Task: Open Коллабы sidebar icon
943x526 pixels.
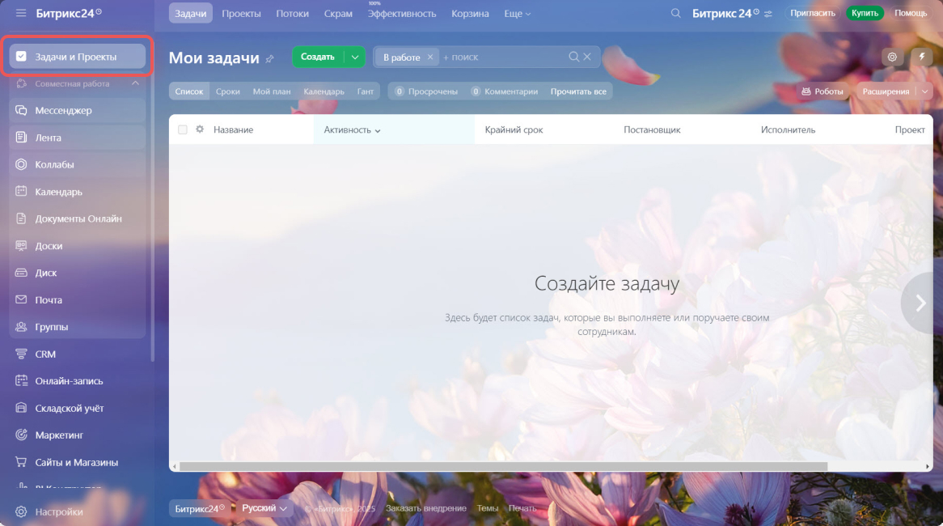Action: tap(21, 164)
